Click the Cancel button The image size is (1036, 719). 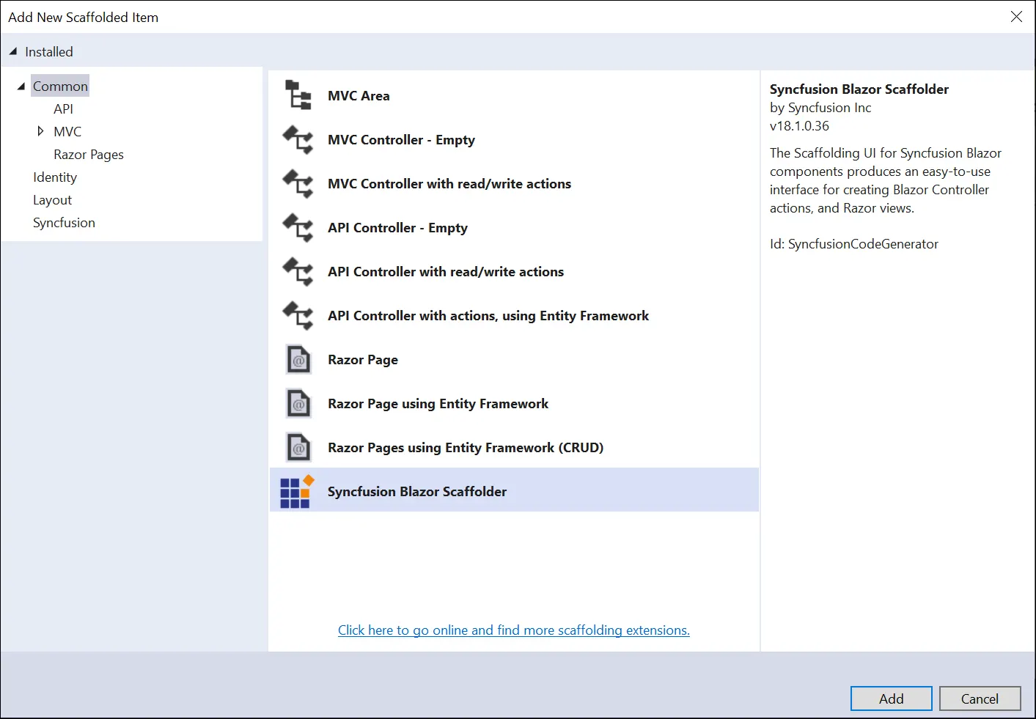pos(980,698)
